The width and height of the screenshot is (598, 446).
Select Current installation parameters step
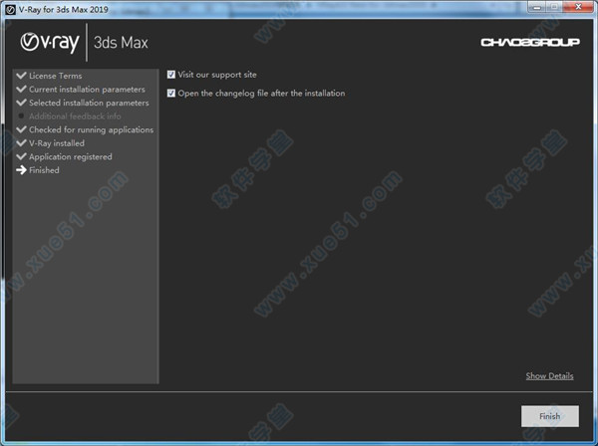[x=87, y=90]
